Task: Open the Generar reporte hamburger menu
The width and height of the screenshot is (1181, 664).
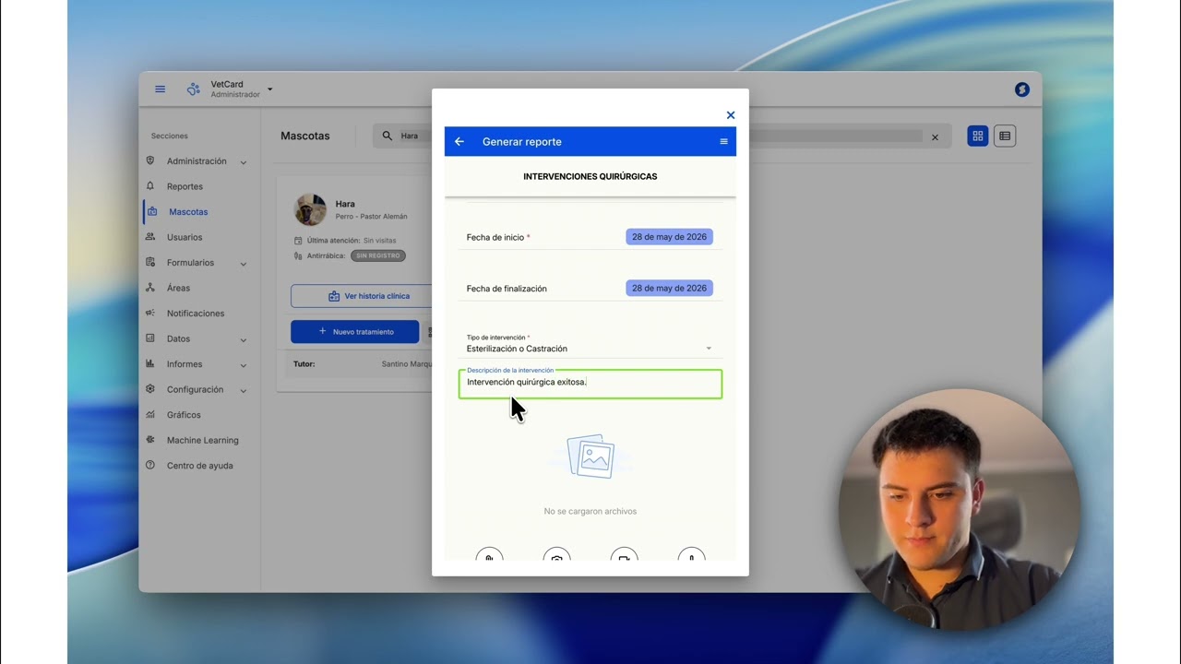Action: 723,142
